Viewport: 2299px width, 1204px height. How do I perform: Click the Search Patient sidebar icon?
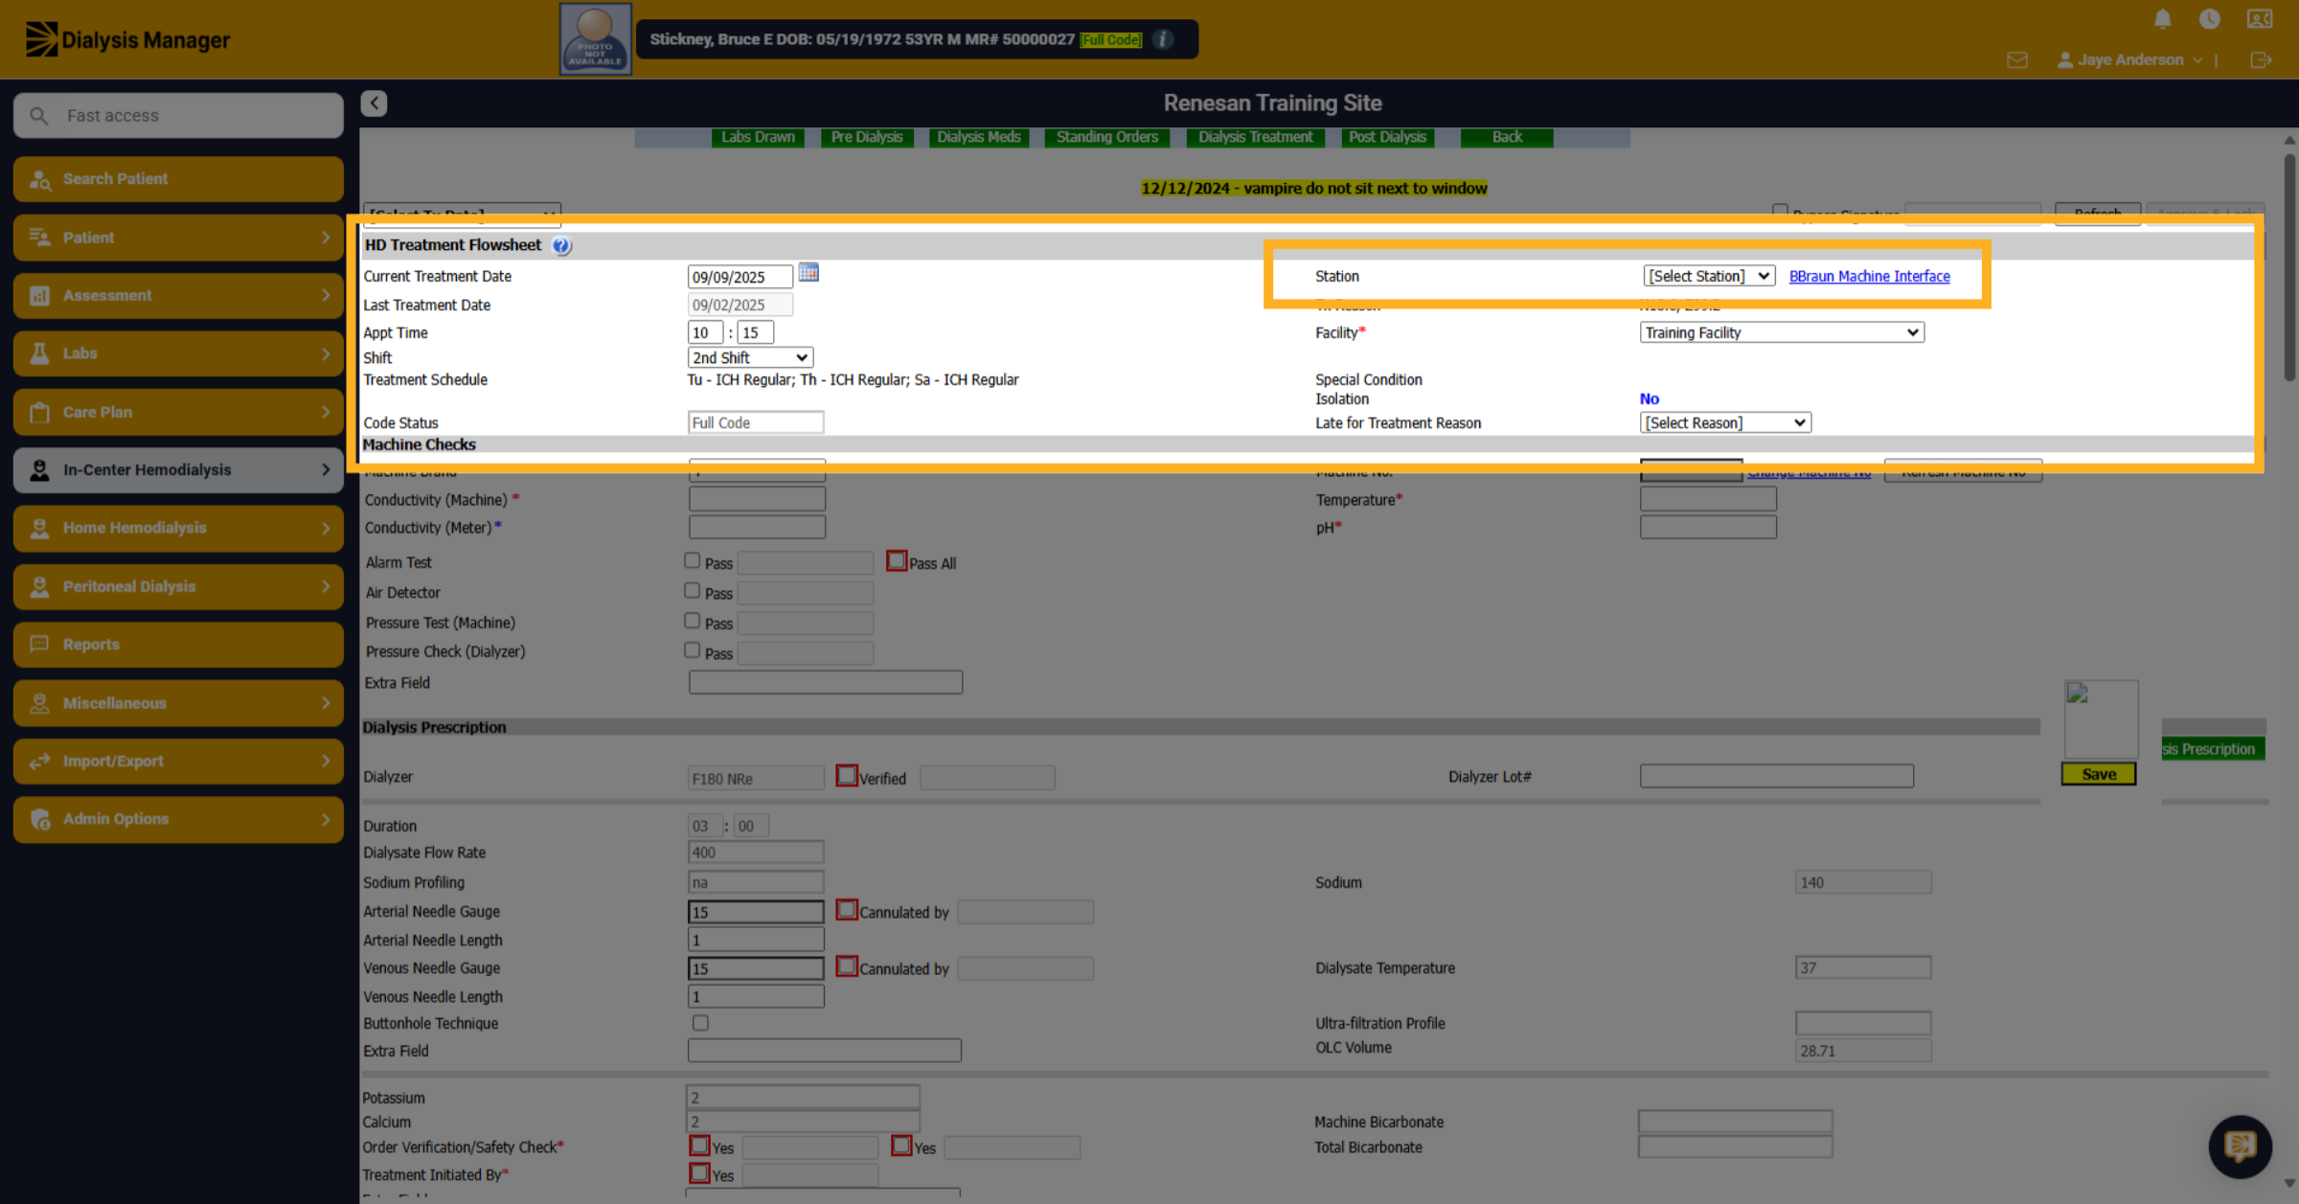[x=40, y=179]
